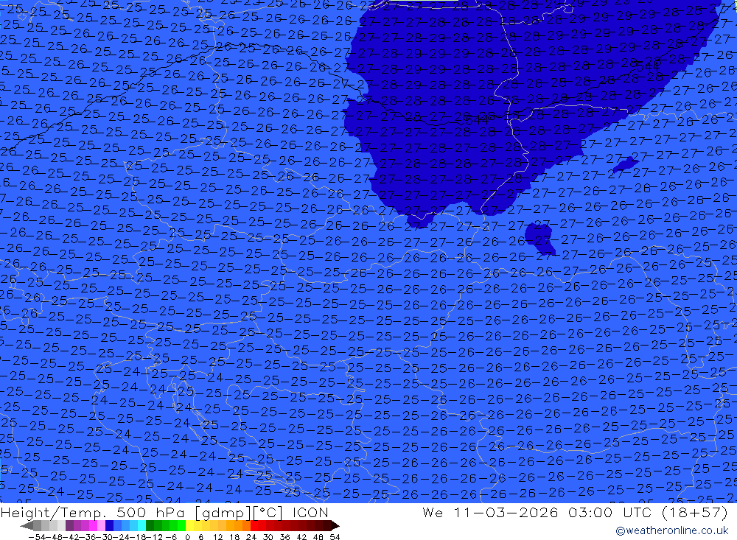This screenshot has width=737, height=540.
Task: Select the '(18+57)' forecast run label
Action: pos(695,512)
